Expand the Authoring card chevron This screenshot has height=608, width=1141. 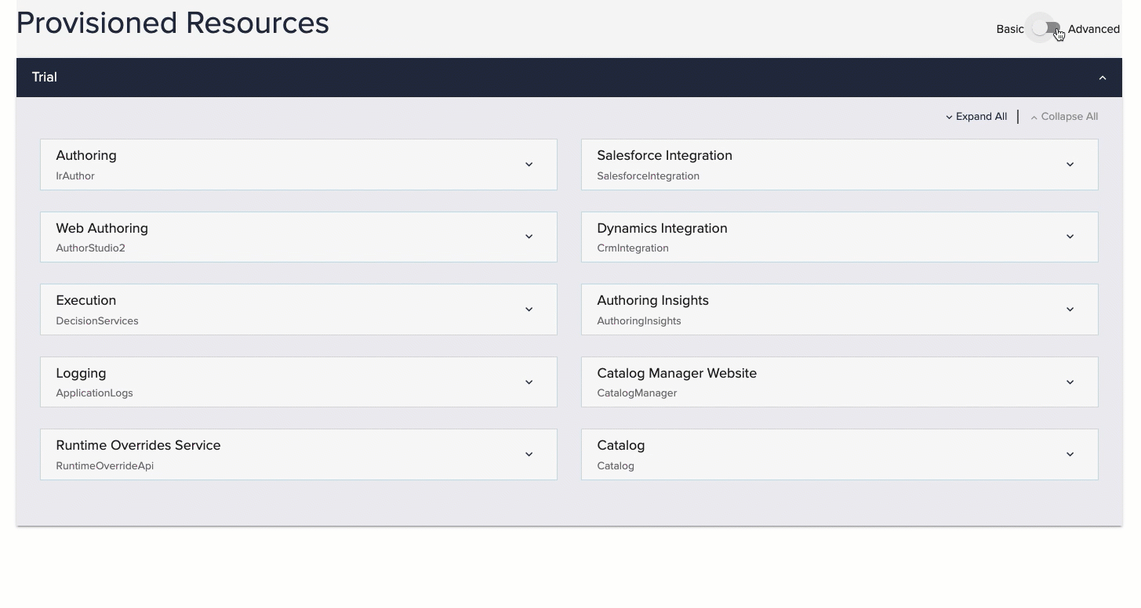coord(529,165)
